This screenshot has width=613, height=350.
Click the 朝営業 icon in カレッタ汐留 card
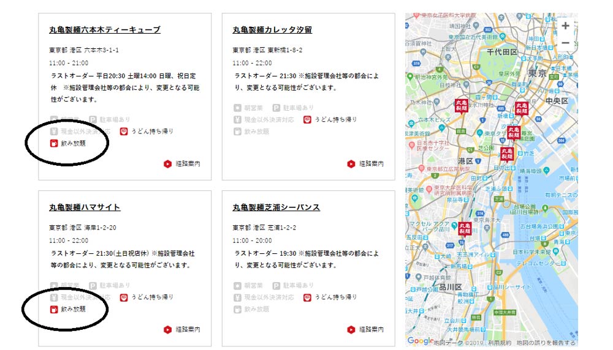tap(237, 108)
